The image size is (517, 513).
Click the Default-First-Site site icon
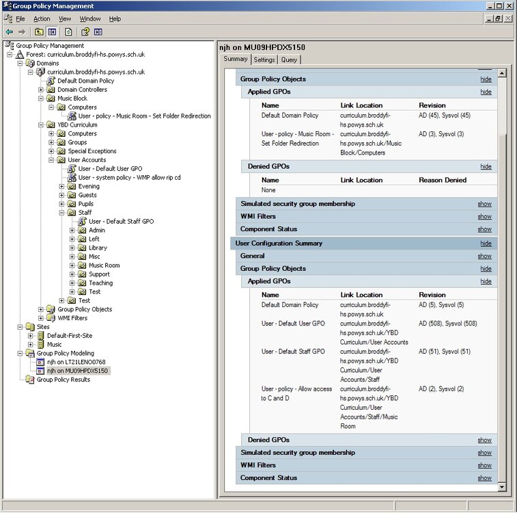pyautogui.click(x=40, y=336)
